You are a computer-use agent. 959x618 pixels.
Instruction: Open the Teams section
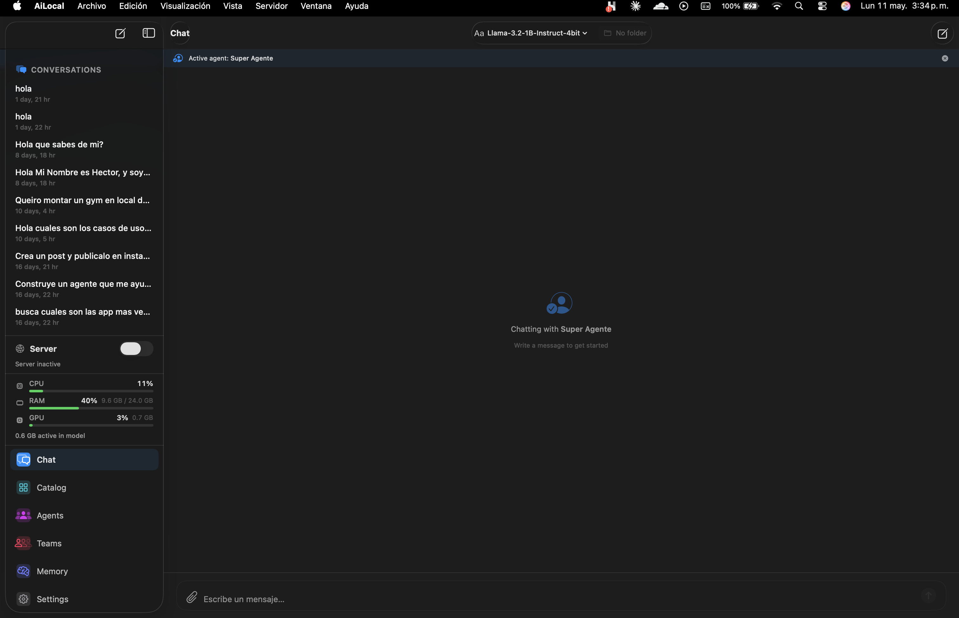click(x=84, y=543)
